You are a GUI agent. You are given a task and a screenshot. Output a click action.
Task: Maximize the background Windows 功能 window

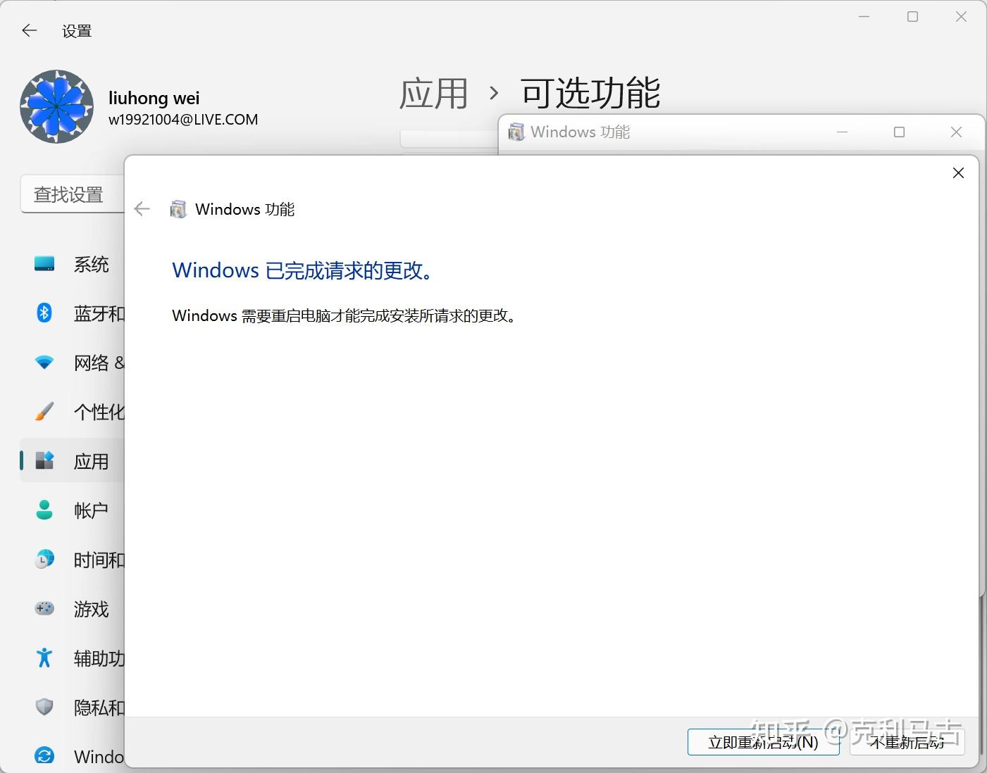[899, 132]
